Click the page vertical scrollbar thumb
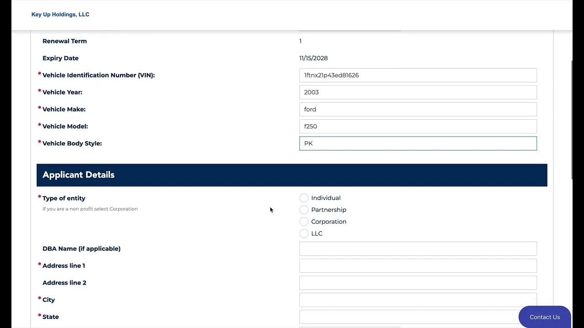Image resolution: width=584 pixels, height=328 pixels. [573, 119]
